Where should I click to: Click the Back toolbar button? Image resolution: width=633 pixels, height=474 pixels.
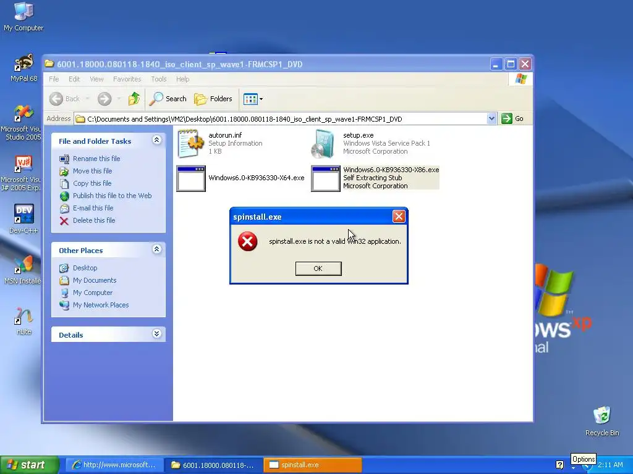pos(64,99)
